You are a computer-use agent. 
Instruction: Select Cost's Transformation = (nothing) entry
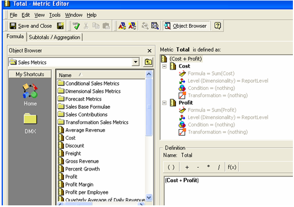point(217,95)
